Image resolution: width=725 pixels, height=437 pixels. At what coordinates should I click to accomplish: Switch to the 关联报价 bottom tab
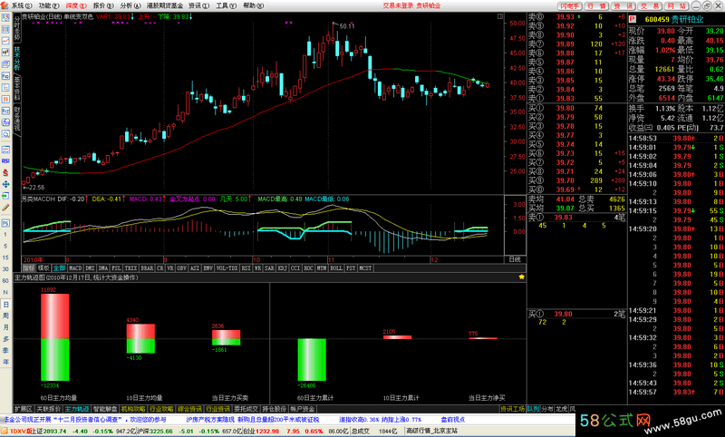point(49,409)
